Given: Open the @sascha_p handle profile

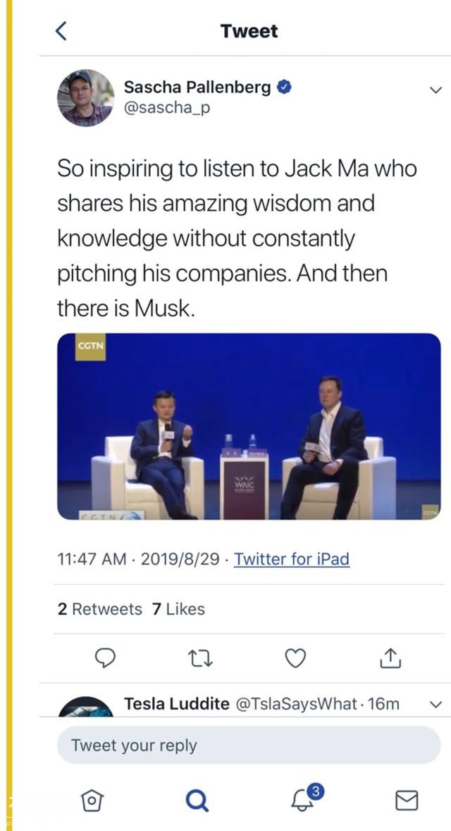Looking at the screenshot, I should (166, 108).
